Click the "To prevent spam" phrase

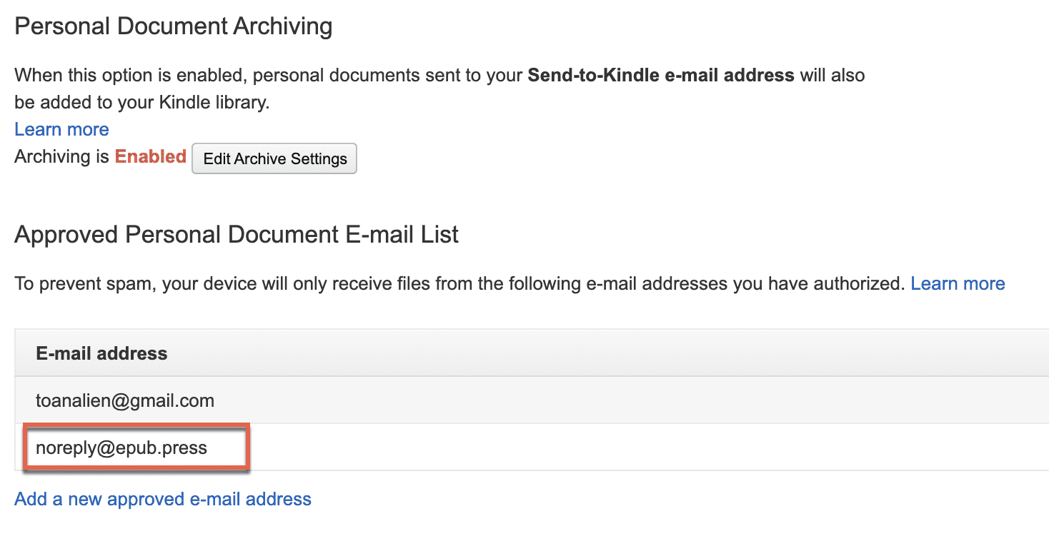(84, 283)
